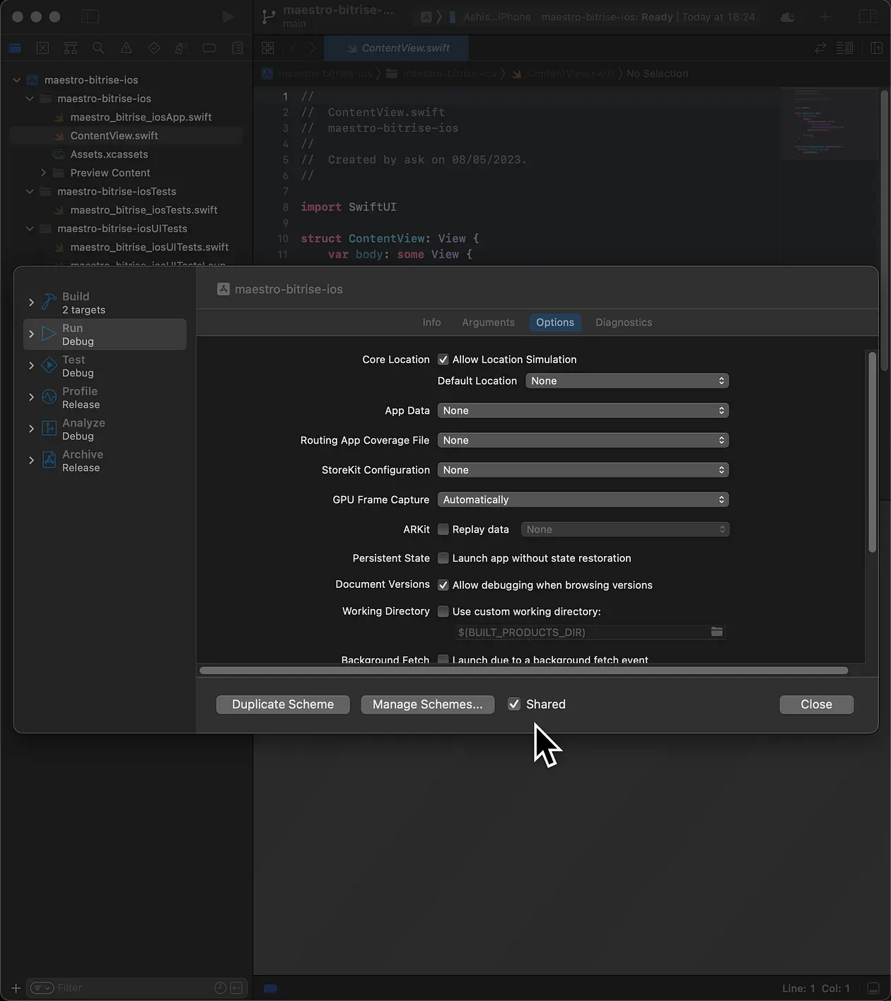Viewport: 891px width, 1001px height.
Task: Open the StoreKit Configuration dropdown
Action: click(583, 470)
